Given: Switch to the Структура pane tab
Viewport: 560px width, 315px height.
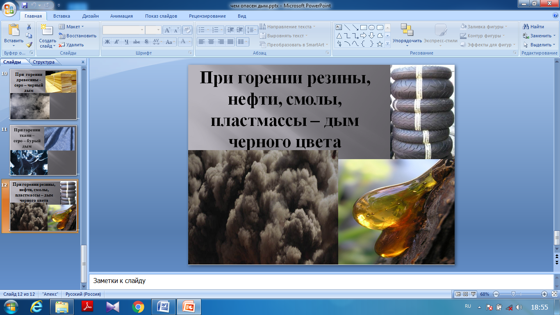Looking at the screenshot, I should pos(43,62).
